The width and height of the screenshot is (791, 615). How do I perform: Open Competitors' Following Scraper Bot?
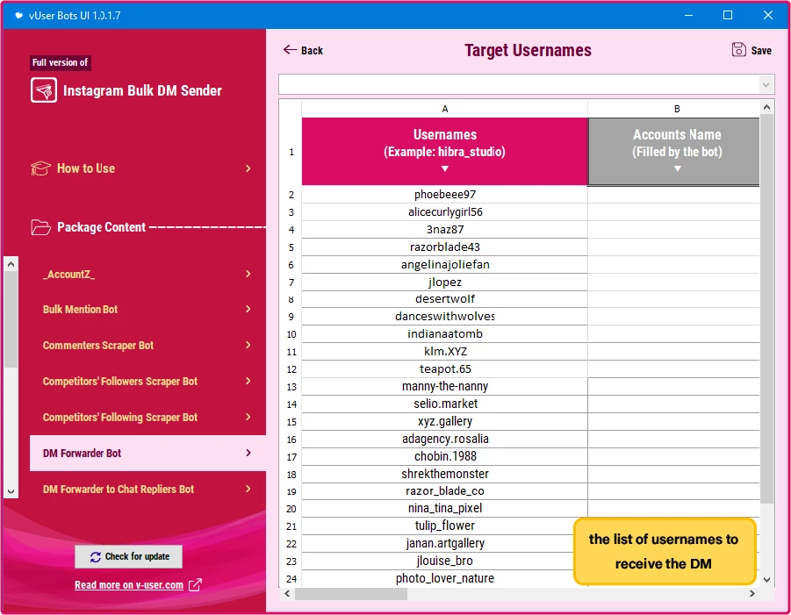click(147, 417)
